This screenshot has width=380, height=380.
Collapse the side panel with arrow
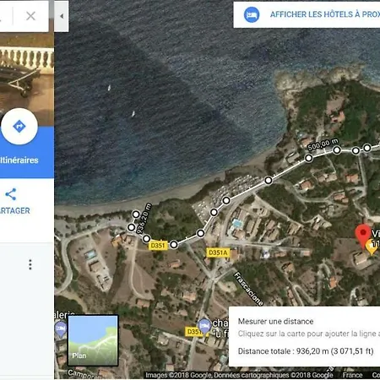pos(62,16)
